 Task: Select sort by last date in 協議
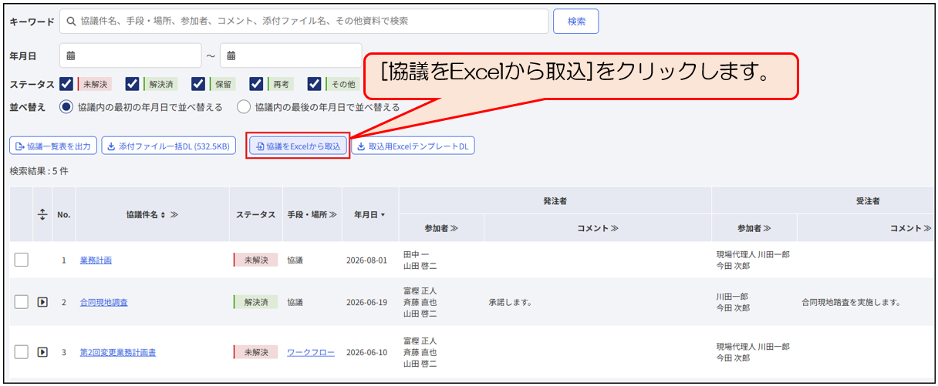click(x=244, y=107)
